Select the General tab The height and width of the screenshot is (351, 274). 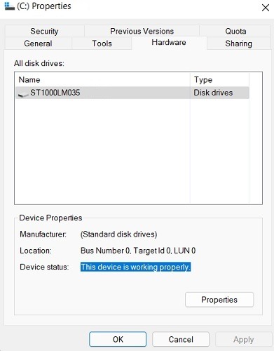pos(38,44)
